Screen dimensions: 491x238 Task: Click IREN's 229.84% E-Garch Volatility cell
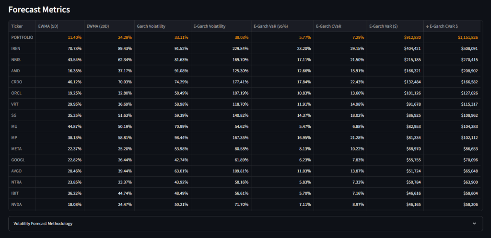tap(235, 48)
